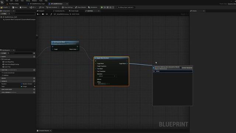Add new event dispatcher via plus icon
Image resolution: width=236 pixels, height=133 pixels.
34,89
